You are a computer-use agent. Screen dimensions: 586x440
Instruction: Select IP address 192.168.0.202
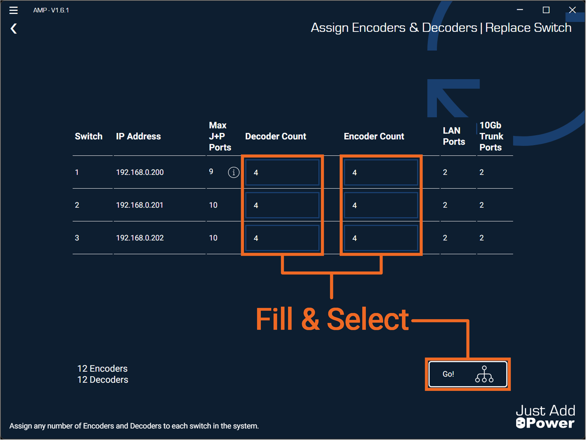click(140, 238)
